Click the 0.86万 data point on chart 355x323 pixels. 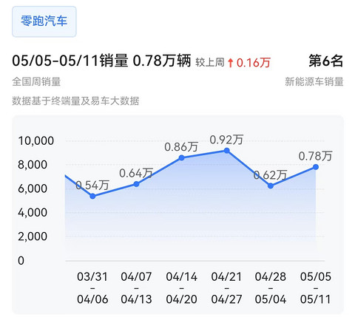pyautogui.click(x=181, y=157)
